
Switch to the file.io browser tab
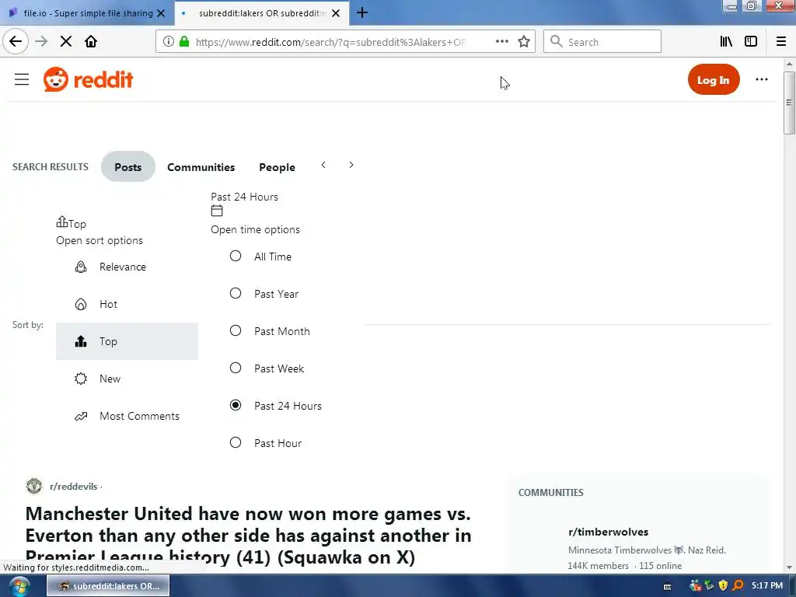point(86,13)
